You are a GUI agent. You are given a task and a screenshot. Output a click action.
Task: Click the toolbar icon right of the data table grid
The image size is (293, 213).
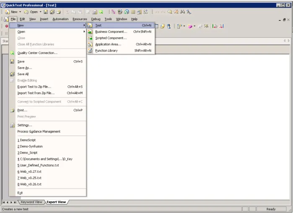point(140,12)
